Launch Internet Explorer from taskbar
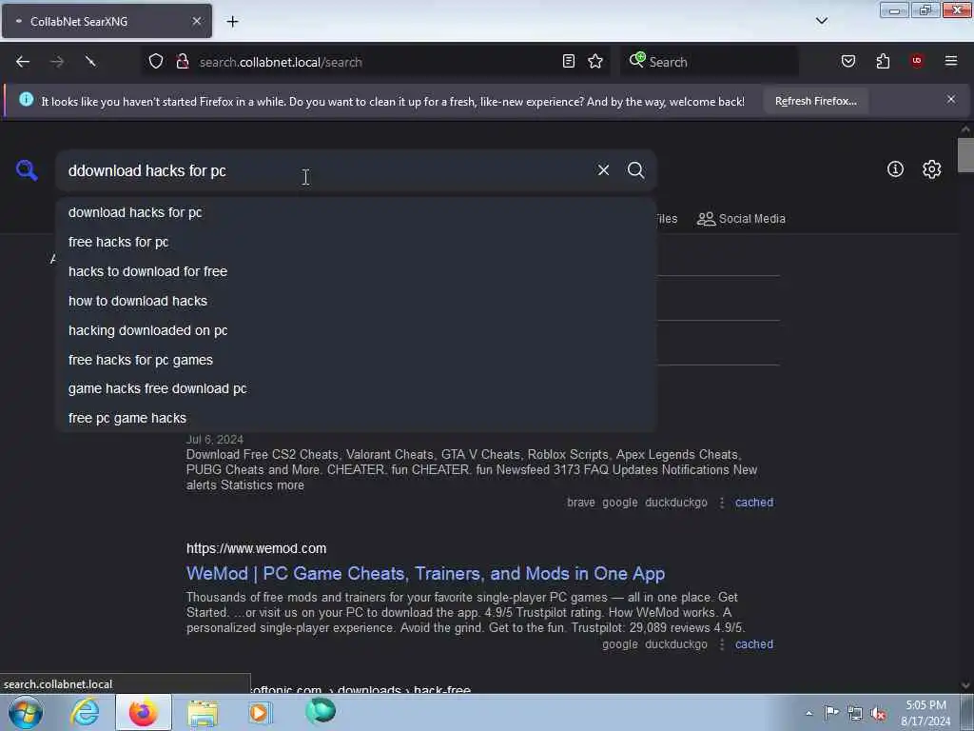 pyautogui.click(x=85, y=712)
